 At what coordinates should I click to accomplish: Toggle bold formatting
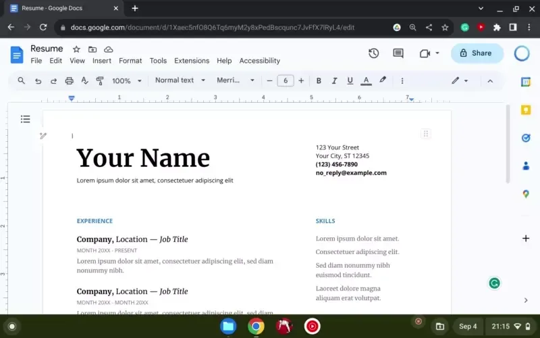pos(319,80)
